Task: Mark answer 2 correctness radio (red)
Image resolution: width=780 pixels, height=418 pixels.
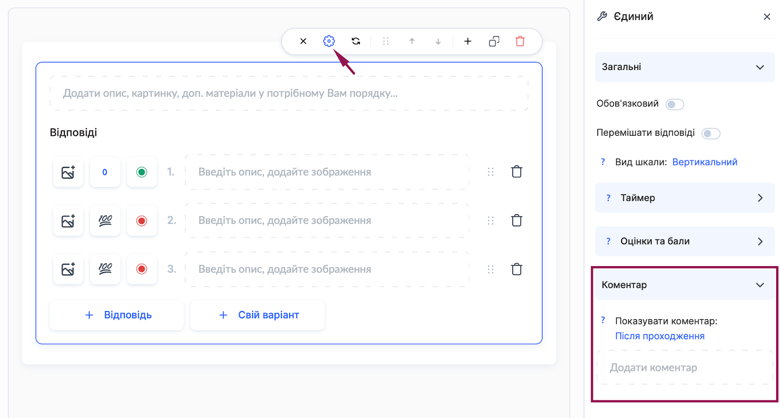Action: tap(142, 221)
